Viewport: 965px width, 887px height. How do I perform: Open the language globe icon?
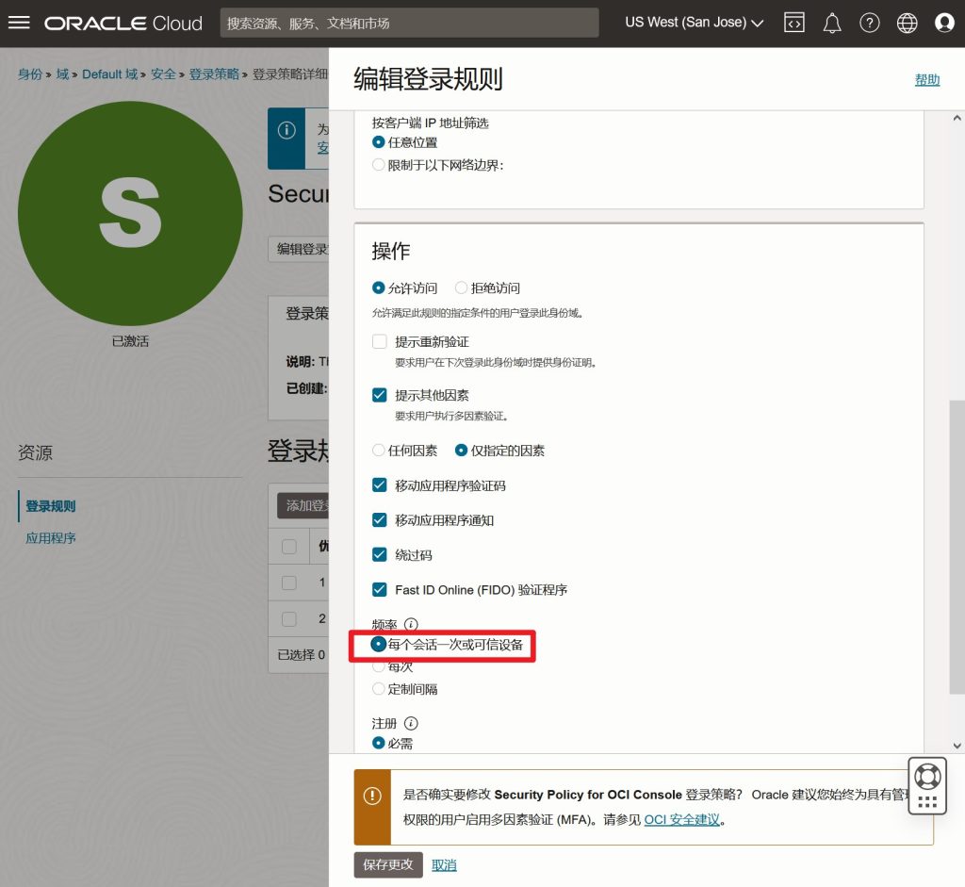click(908, 23)
